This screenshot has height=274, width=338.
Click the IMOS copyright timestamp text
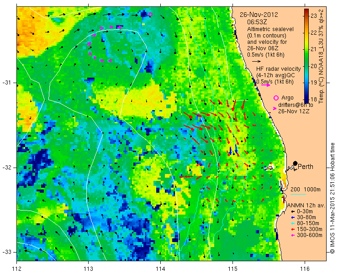[x=332, y=198]
